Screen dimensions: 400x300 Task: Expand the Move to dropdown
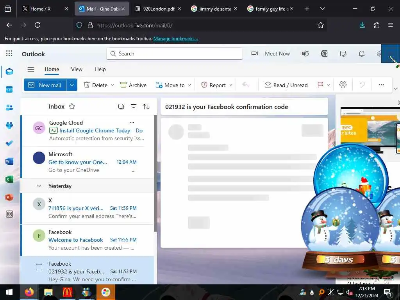(x=189, y=85)
